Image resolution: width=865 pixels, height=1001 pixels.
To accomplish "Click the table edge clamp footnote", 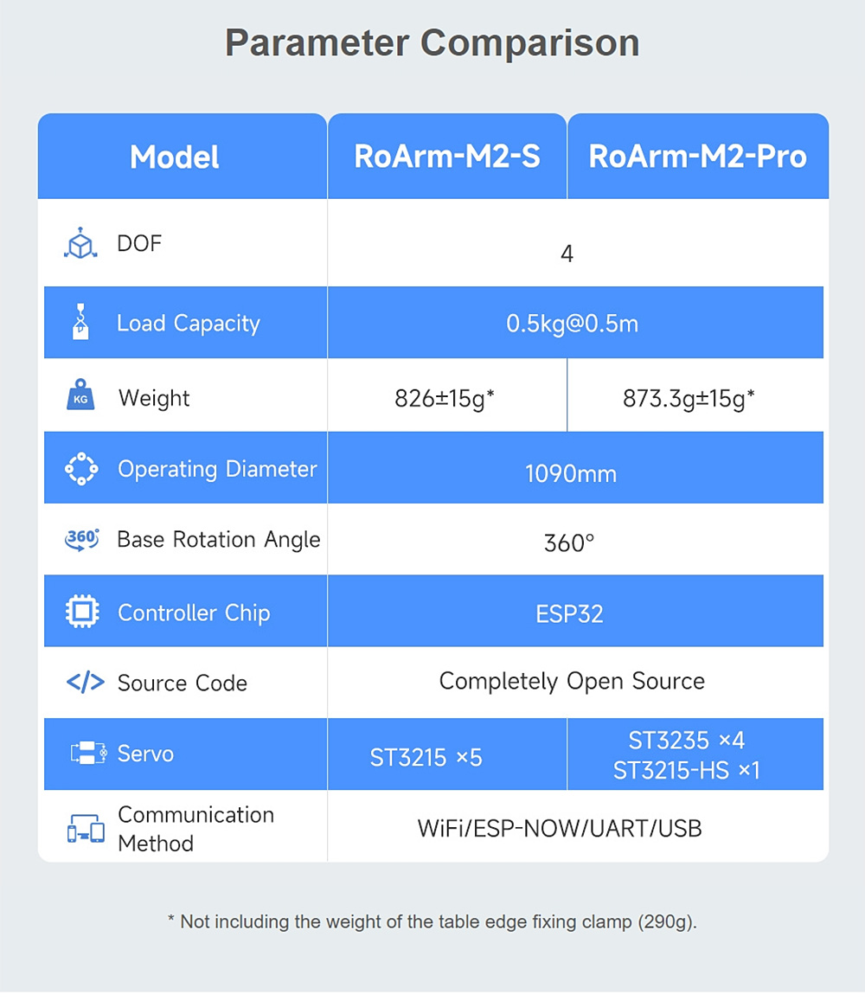I will tap(432, 921).
